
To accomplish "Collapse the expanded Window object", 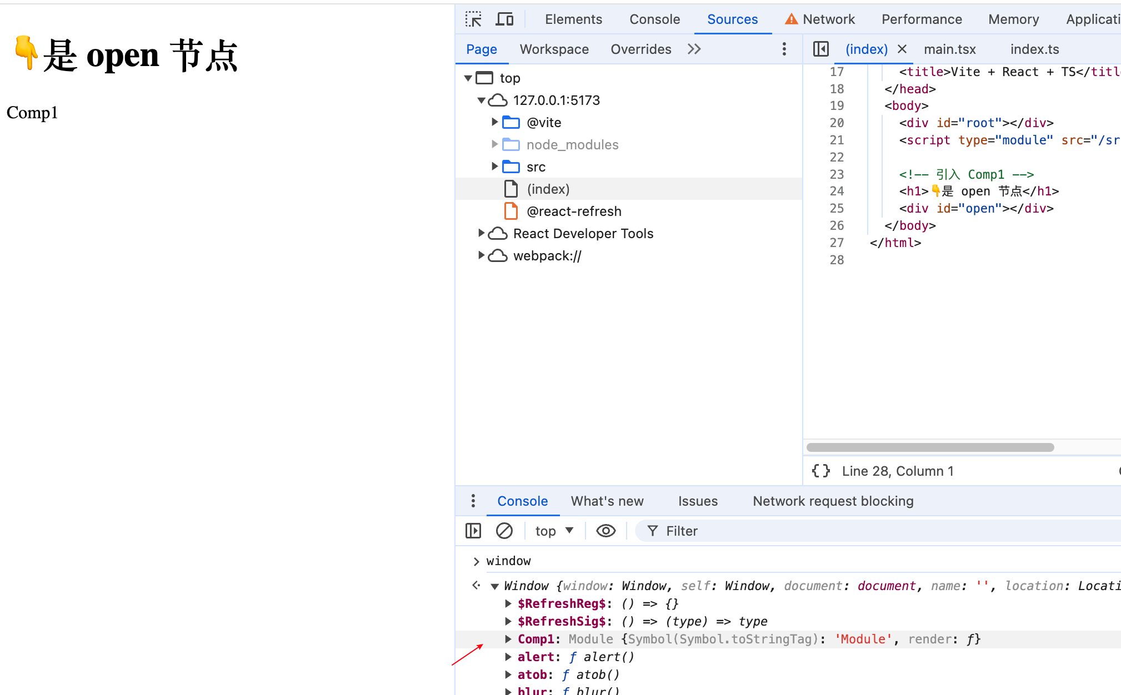I will click(494, 586).
